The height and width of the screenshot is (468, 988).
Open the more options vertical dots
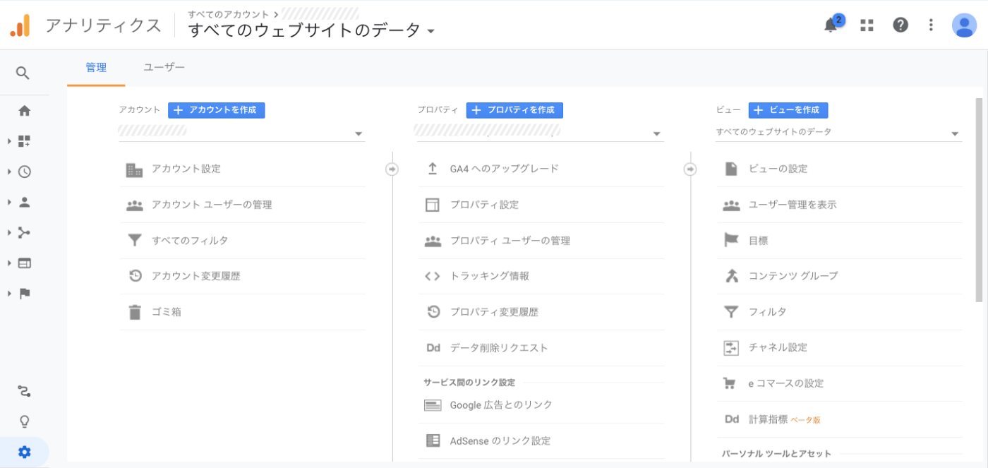(931, 25)
